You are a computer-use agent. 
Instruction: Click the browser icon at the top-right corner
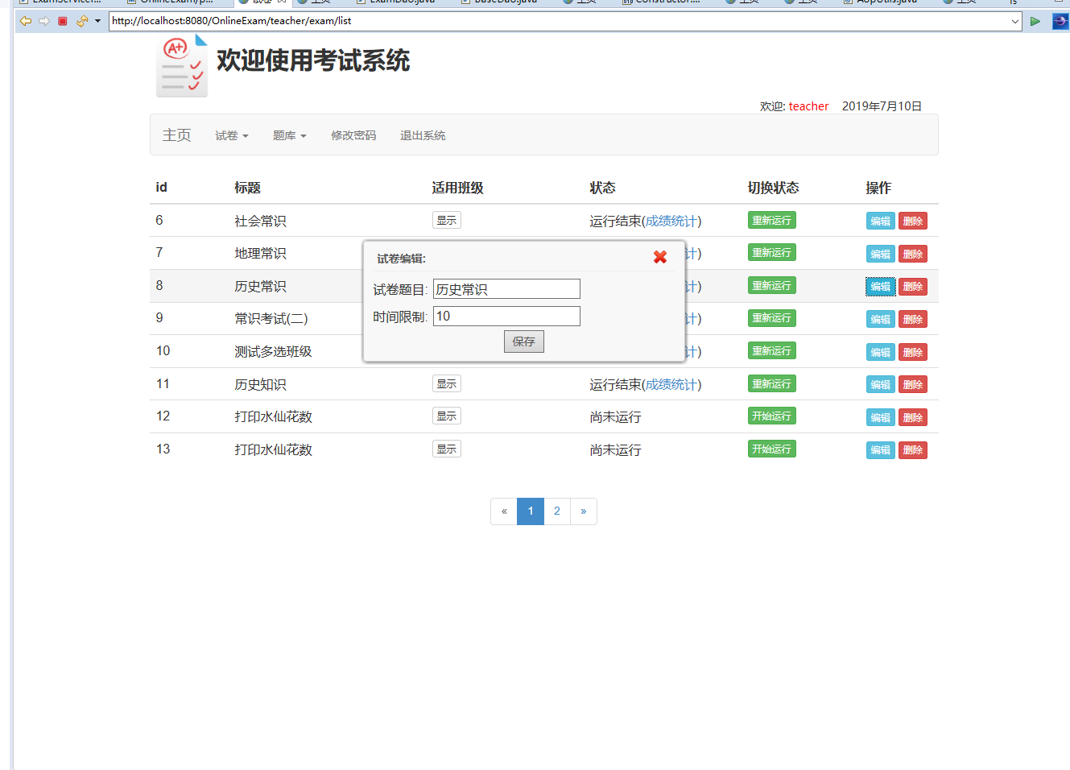1061,22
